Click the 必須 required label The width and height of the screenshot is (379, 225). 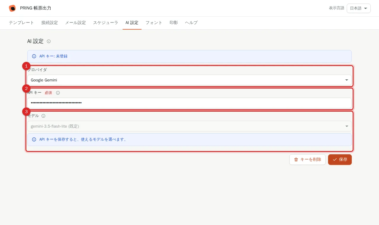tap(48, 93)
